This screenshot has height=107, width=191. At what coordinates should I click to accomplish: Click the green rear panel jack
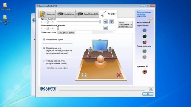(x=144, y=36)
